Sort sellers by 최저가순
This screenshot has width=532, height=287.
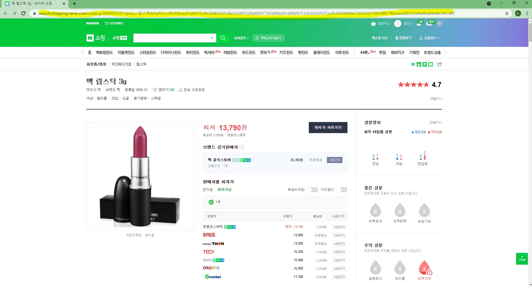[224, 190]
